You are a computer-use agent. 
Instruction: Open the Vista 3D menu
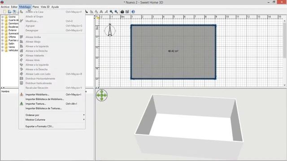coord(45,7)
